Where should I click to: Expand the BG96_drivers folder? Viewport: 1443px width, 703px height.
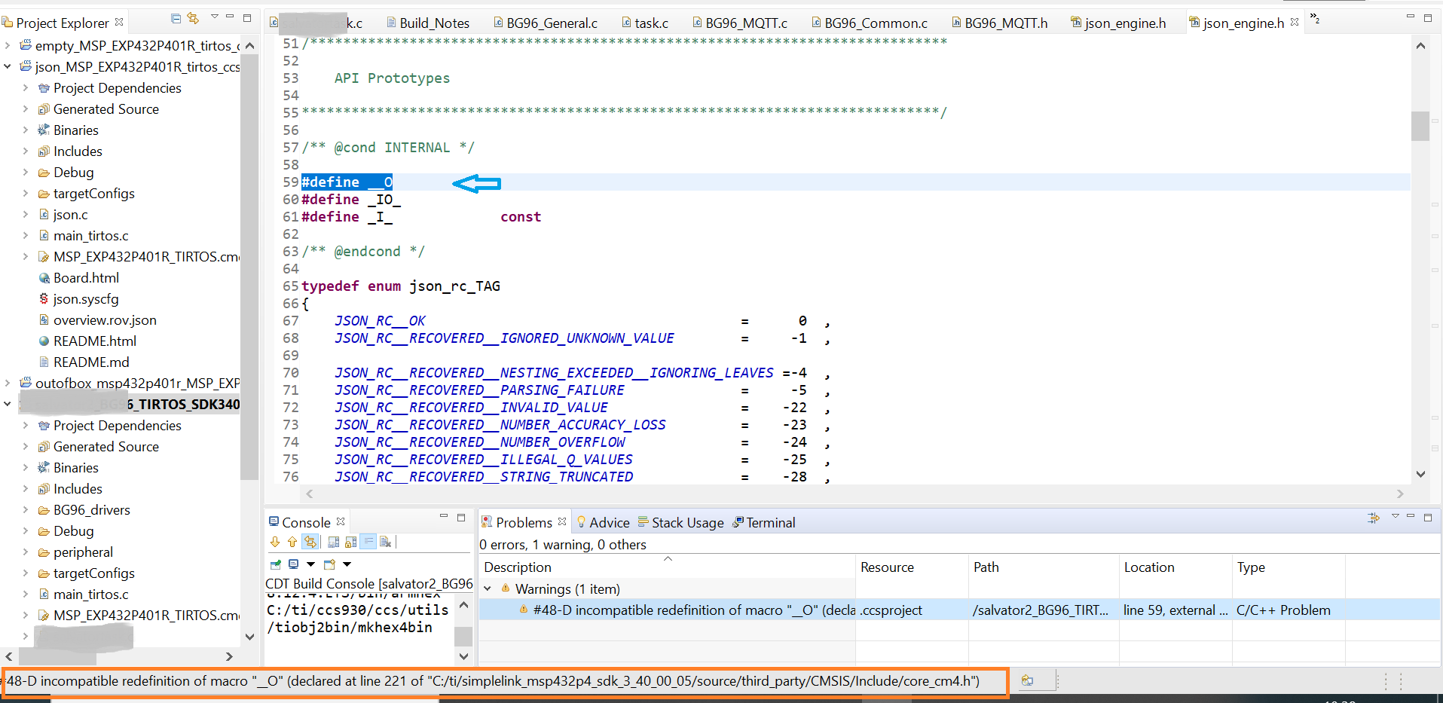pyautogui.click(x=25, y=509)
